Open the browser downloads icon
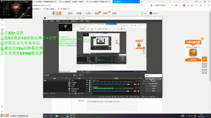 click(188, 5)
